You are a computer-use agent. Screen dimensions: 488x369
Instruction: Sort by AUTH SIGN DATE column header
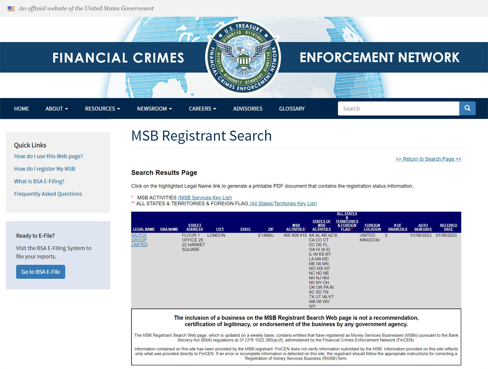(423, 227)
